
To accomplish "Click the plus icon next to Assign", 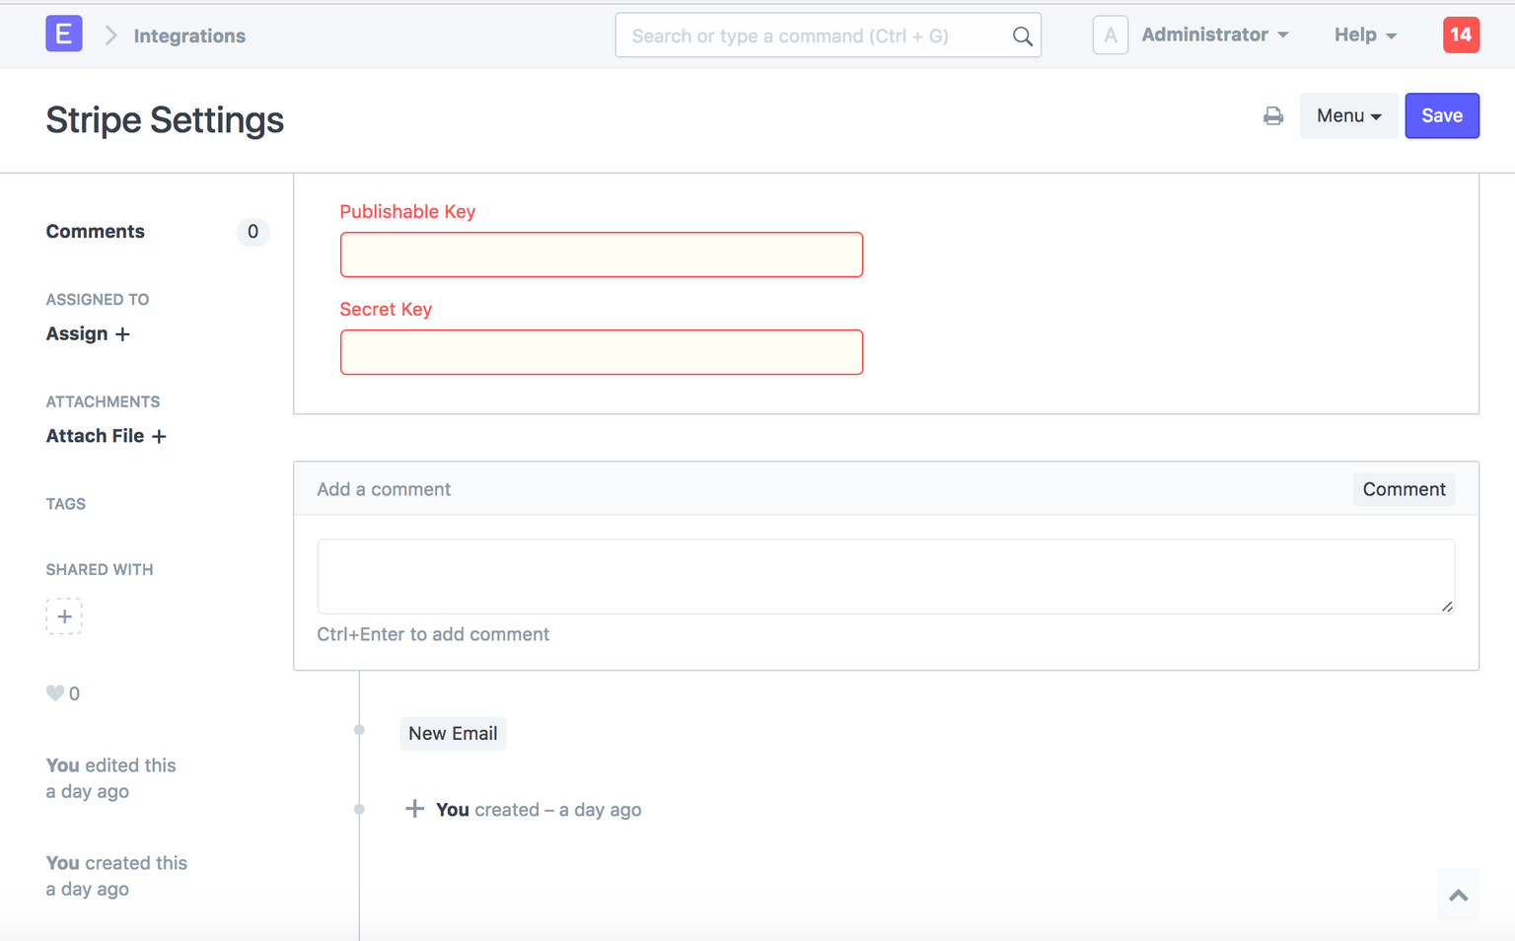I will click(x=122, y=334).
